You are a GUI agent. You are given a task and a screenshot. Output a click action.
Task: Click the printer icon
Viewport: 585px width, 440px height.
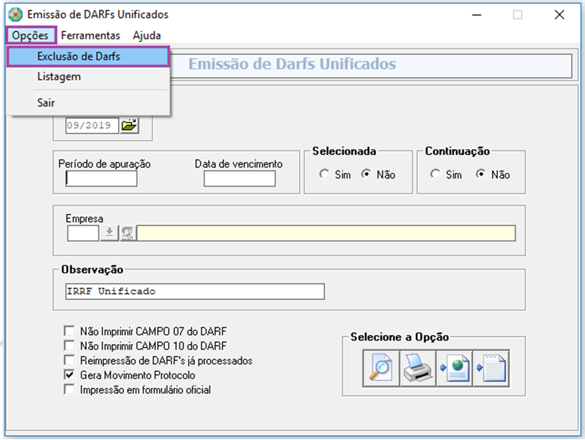coord(418,368)
